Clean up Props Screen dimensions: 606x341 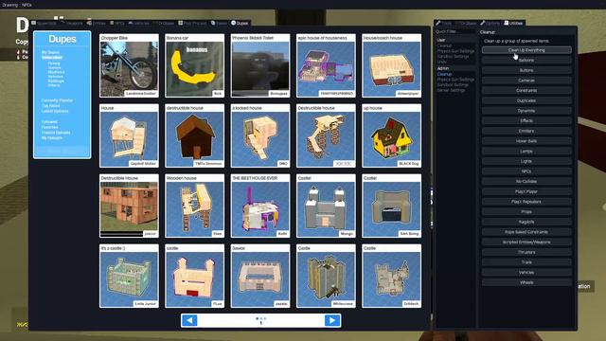pyautogui.click(x=526, y=212)
